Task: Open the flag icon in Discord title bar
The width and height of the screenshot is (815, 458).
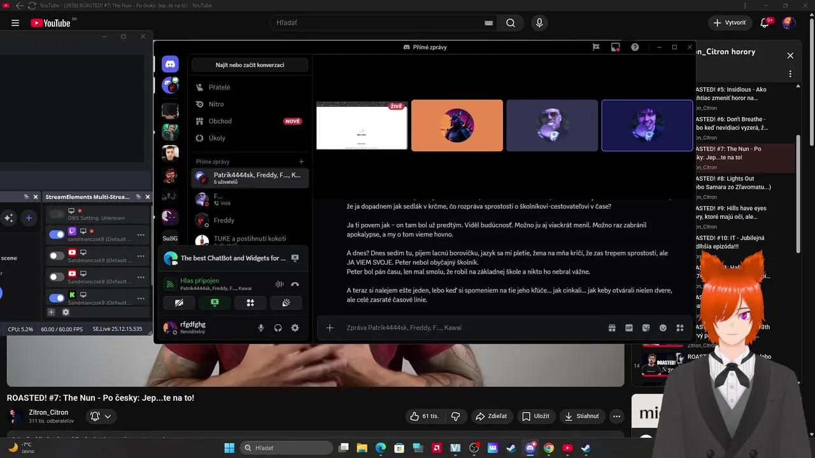Action: point(596,47)
